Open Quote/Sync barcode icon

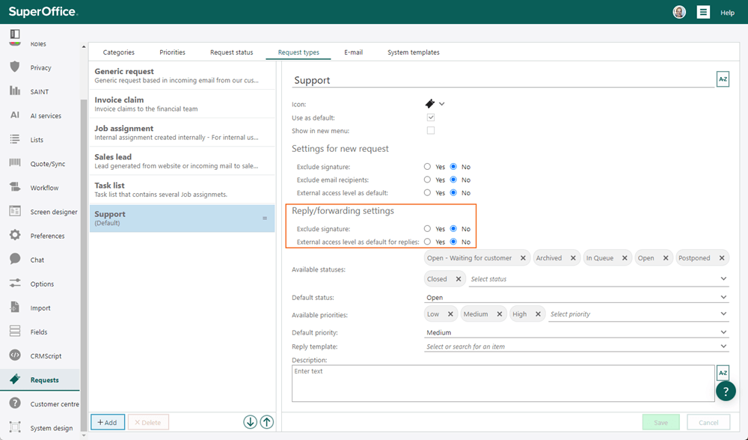[15, 162]
